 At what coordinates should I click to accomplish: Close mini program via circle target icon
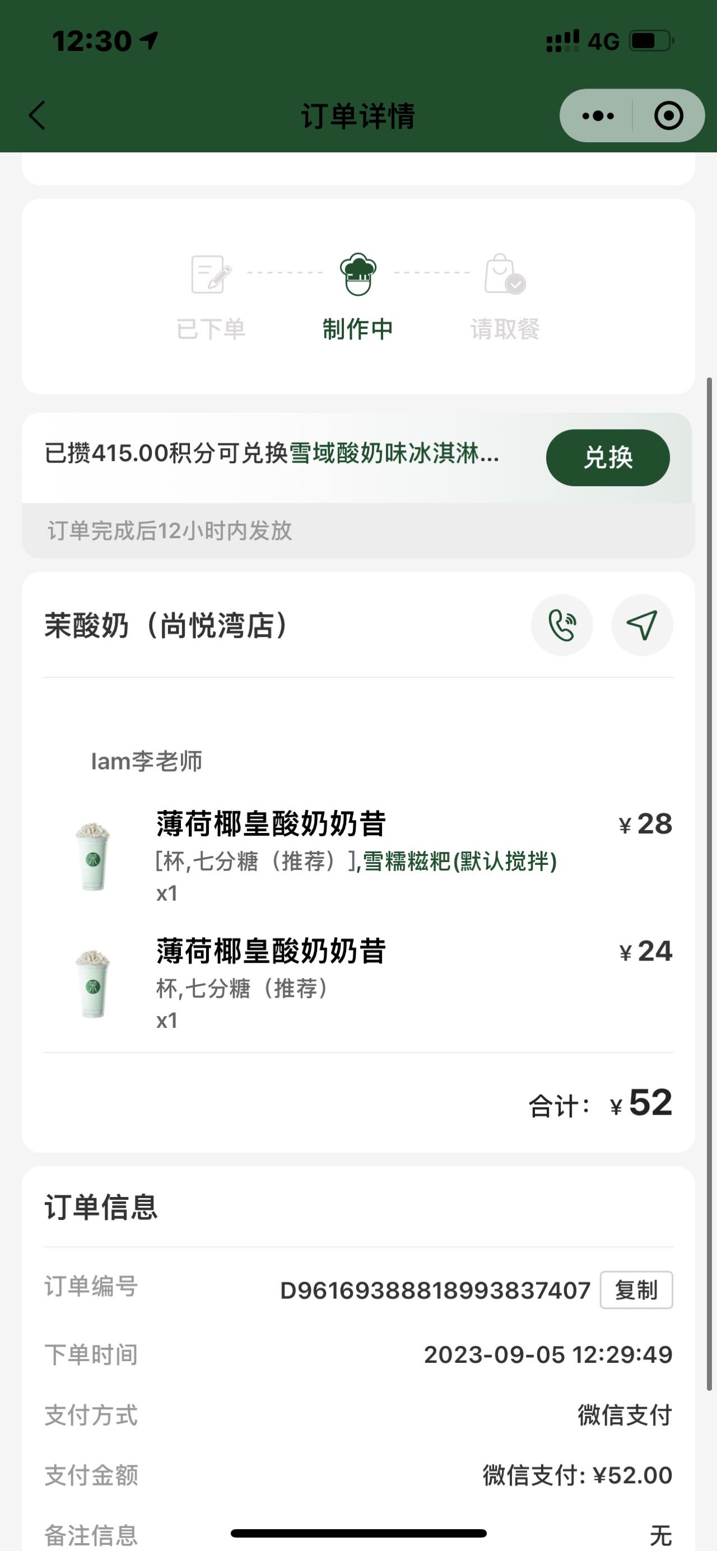[668, 115]
